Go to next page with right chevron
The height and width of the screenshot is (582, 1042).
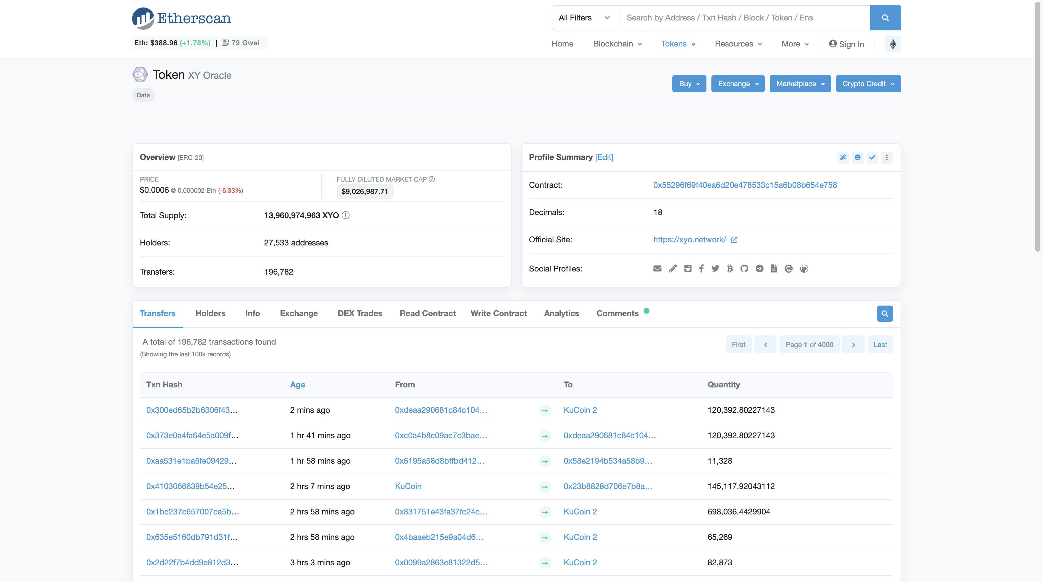tap(853, 344)
